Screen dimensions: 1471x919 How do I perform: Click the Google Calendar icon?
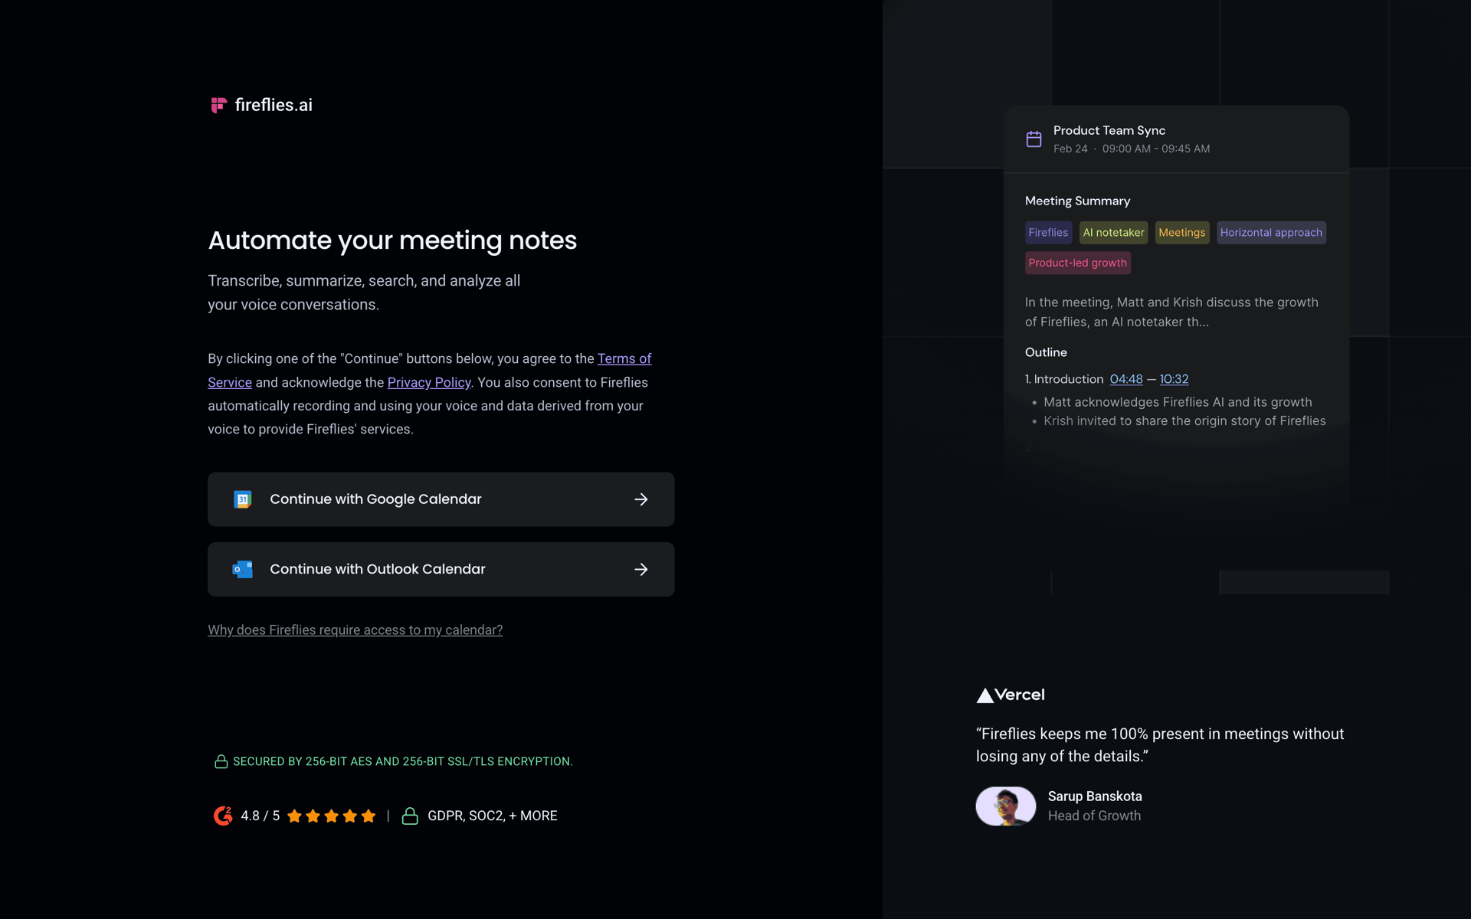[243, 499]
